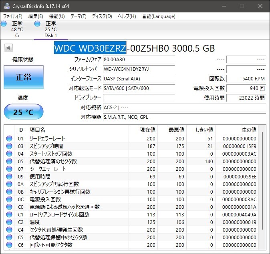Click status icon of attribute 0B キャリブレーション再試行回数
Screen dimensions: 270x254
[9, 192]
